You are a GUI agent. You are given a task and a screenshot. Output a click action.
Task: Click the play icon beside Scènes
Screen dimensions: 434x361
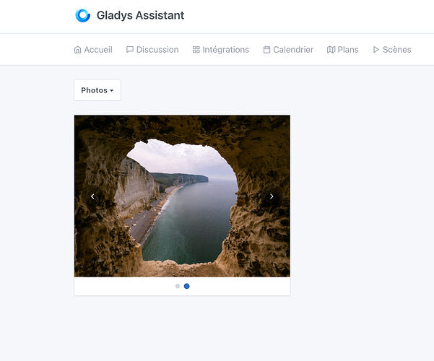(376, 50)
